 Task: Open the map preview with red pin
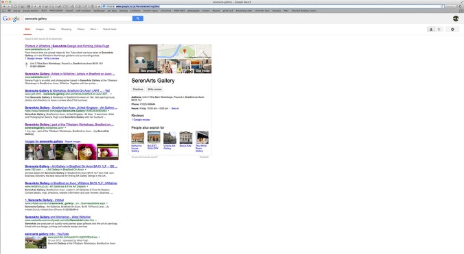tap(185, 51)
